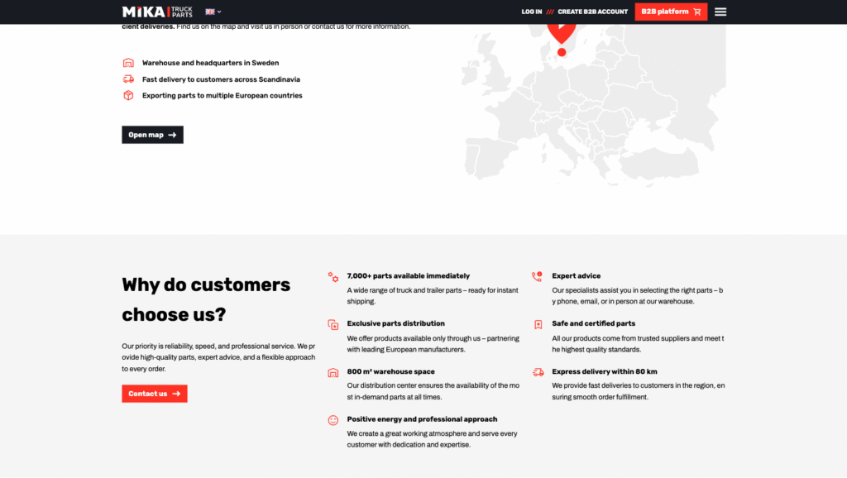Click the delivery truck icon for Scandinavia
The width and height of the screenshot is (847, 478).
(x=128, y=79)
